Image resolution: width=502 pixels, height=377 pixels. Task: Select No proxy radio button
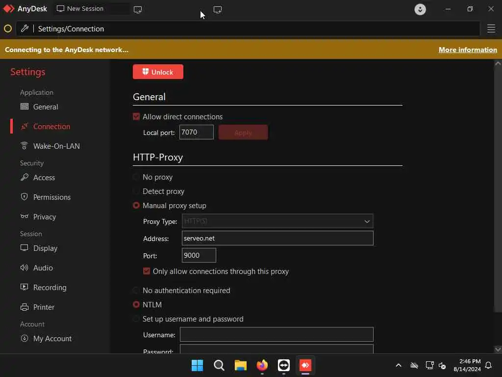(136, 177)
